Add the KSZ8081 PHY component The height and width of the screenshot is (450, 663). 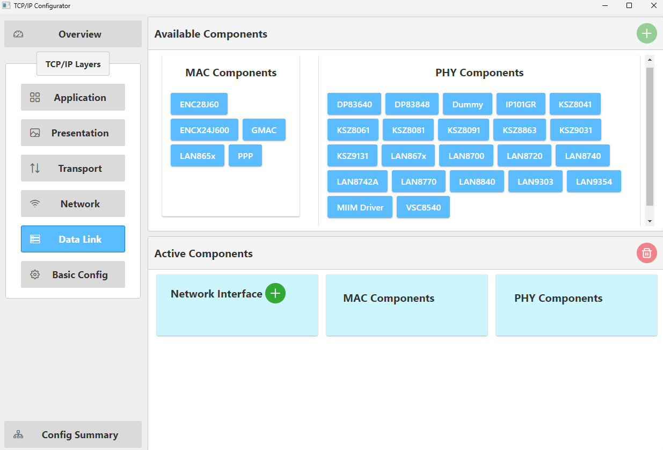[408, 130]
